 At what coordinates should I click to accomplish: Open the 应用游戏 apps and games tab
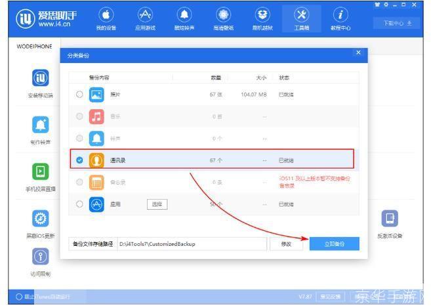pyautogui.click(x=145, y=18)
